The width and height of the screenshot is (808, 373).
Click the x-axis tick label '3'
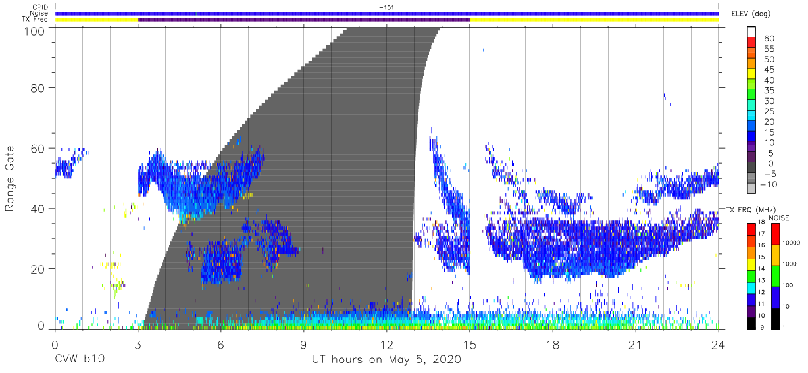pos(138,345)
